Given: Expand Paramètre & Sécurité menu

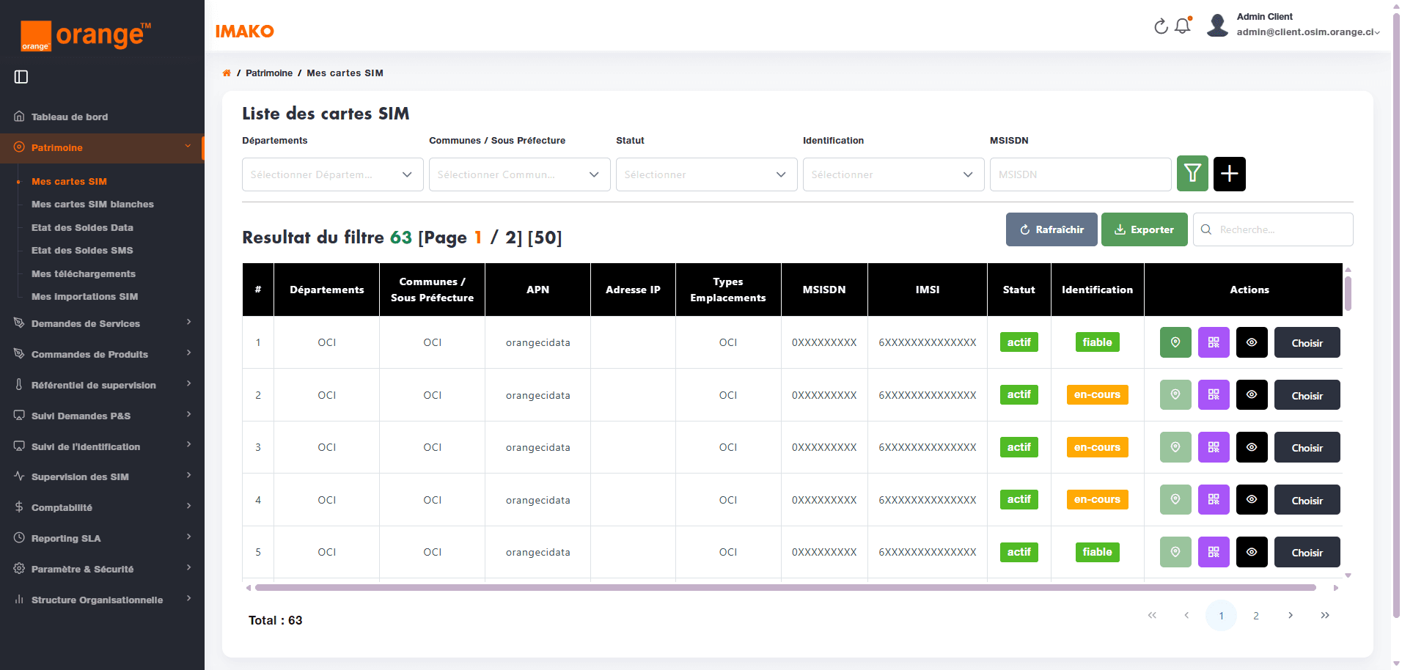Looking at the screenshot, I should click(102, 569).
